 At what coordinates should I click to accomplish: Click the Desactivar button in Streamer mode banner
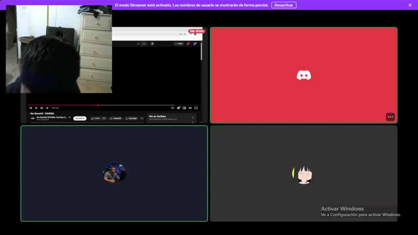[284, 5]
